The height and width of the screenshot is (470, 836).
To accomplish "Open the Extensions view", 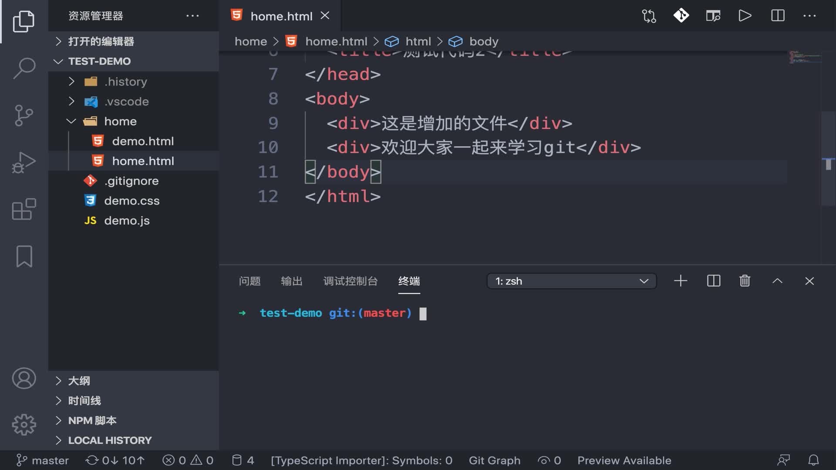I will [24, 210].
